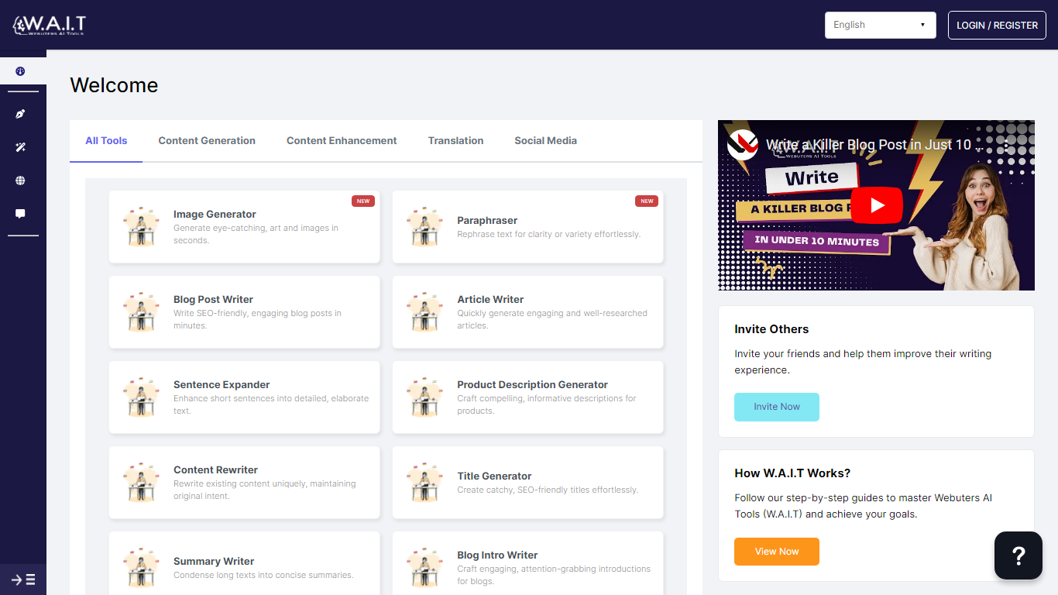Image resolution: width=1058 pixels, height=595 pixels.
Task: Open the question mark help widget
Action: click(x=1018, y=555)
